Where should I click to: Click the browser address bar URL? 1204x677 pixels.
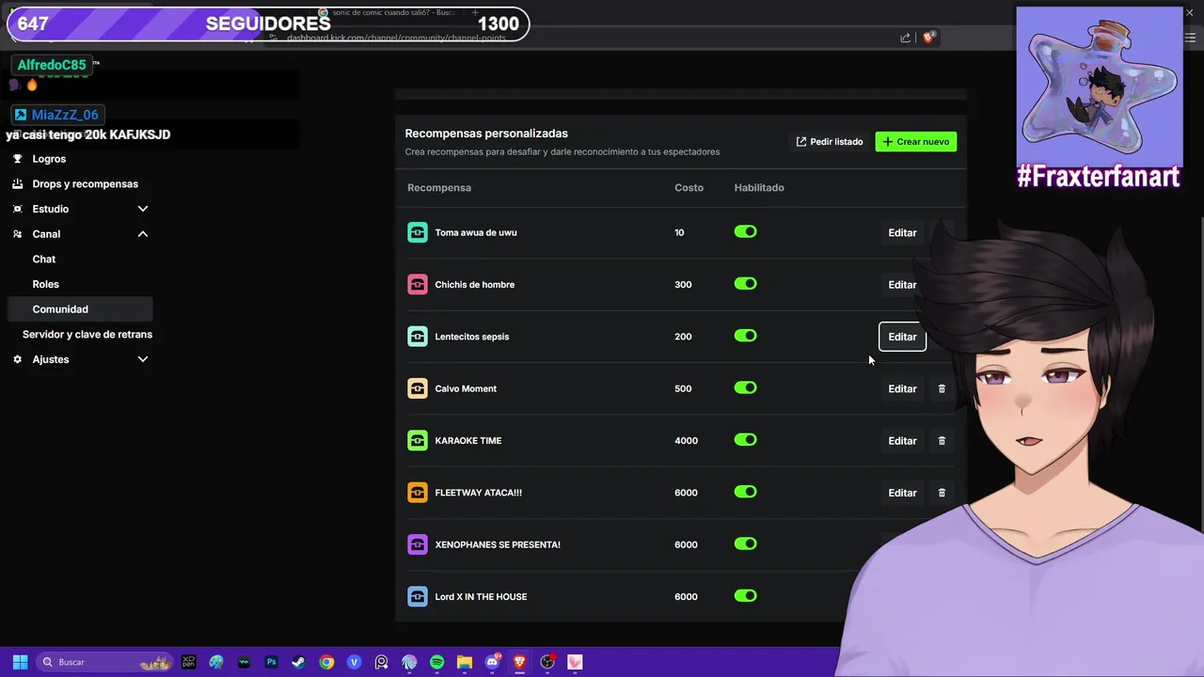pyautogui.click(x=395, y=38)
